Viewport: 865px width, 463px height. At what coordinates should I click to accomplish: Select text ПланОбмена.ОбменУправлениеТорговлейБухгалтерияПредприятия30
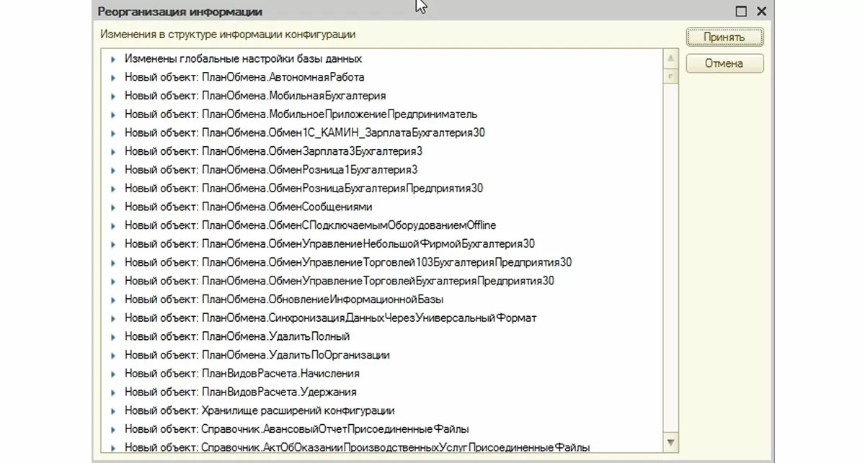coord(378,282)
